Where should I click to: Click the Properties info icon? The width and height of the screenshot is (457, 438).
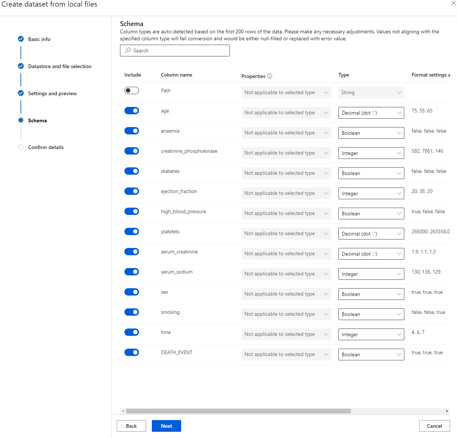(x=270, y=76)
